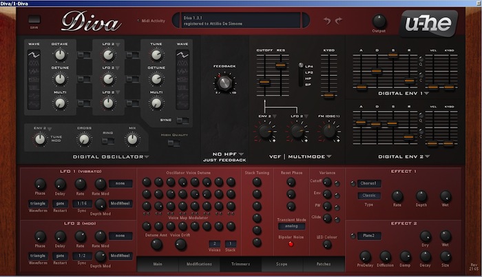
Task: Toggle switch beside oscillator 1 Octave knob
Action: point(83,55)
